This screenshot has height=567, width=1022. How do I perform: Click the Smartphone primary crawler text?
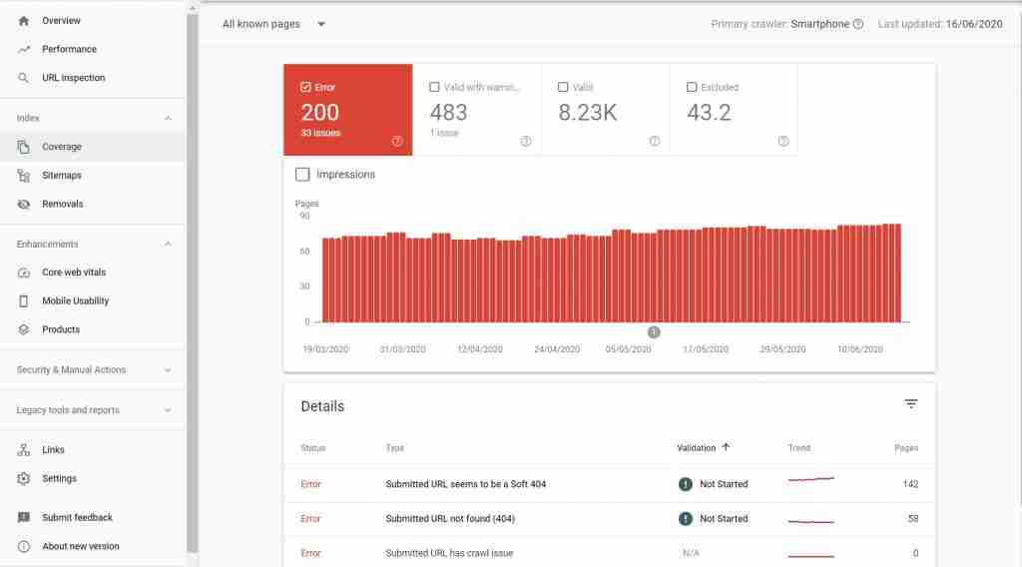(820, 24)
